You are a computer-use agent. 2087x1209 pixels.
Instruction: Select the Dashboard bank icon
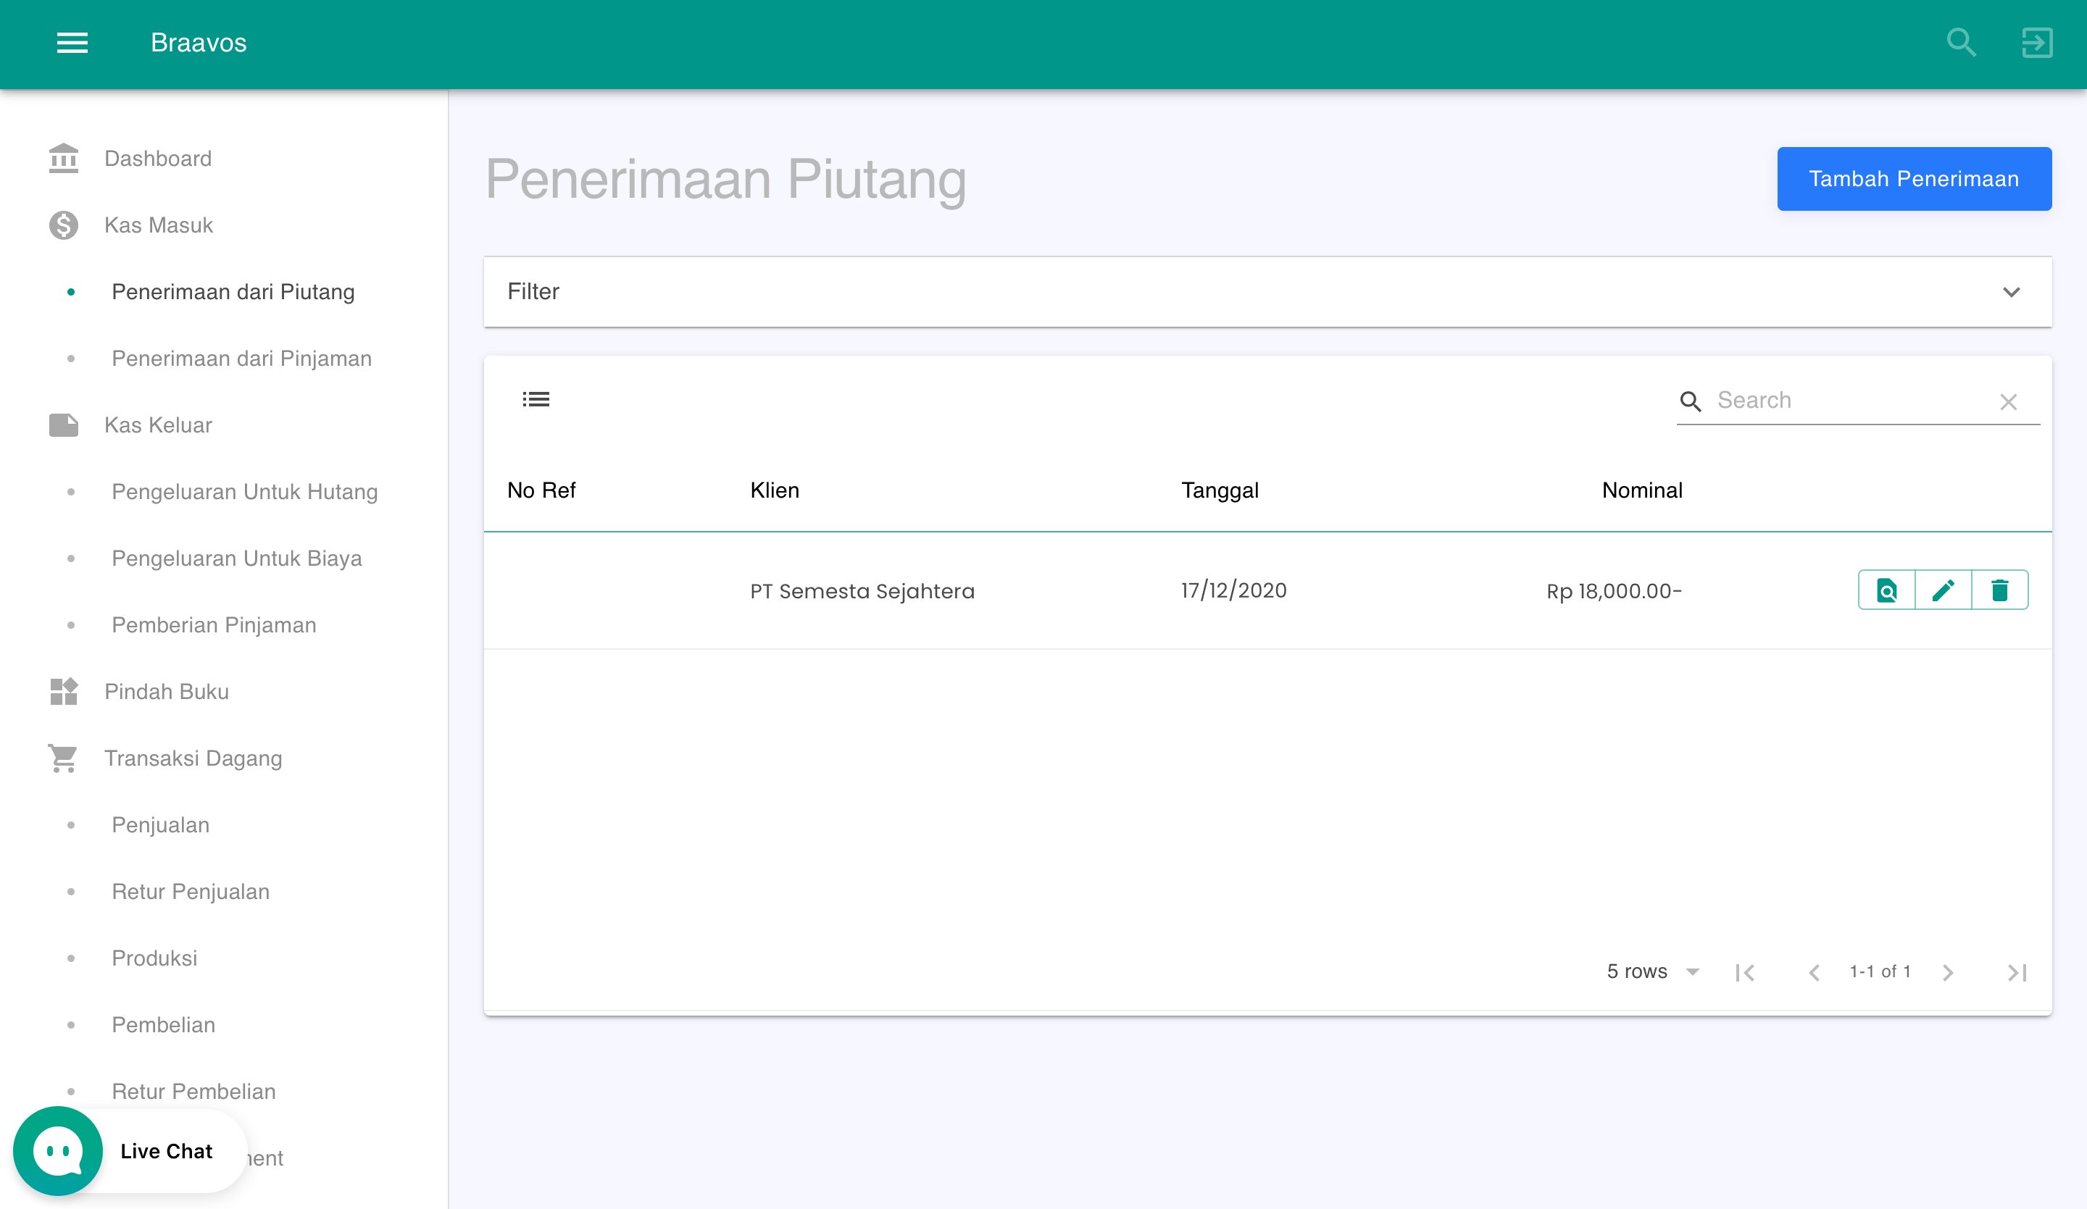[62, 158]
